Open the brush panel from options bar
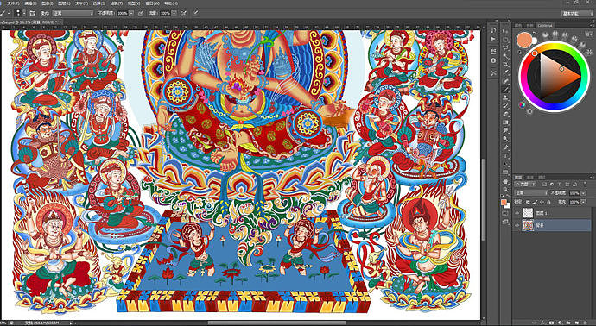The width and height of the screenshot is (596, 326). tap(33, 13)
